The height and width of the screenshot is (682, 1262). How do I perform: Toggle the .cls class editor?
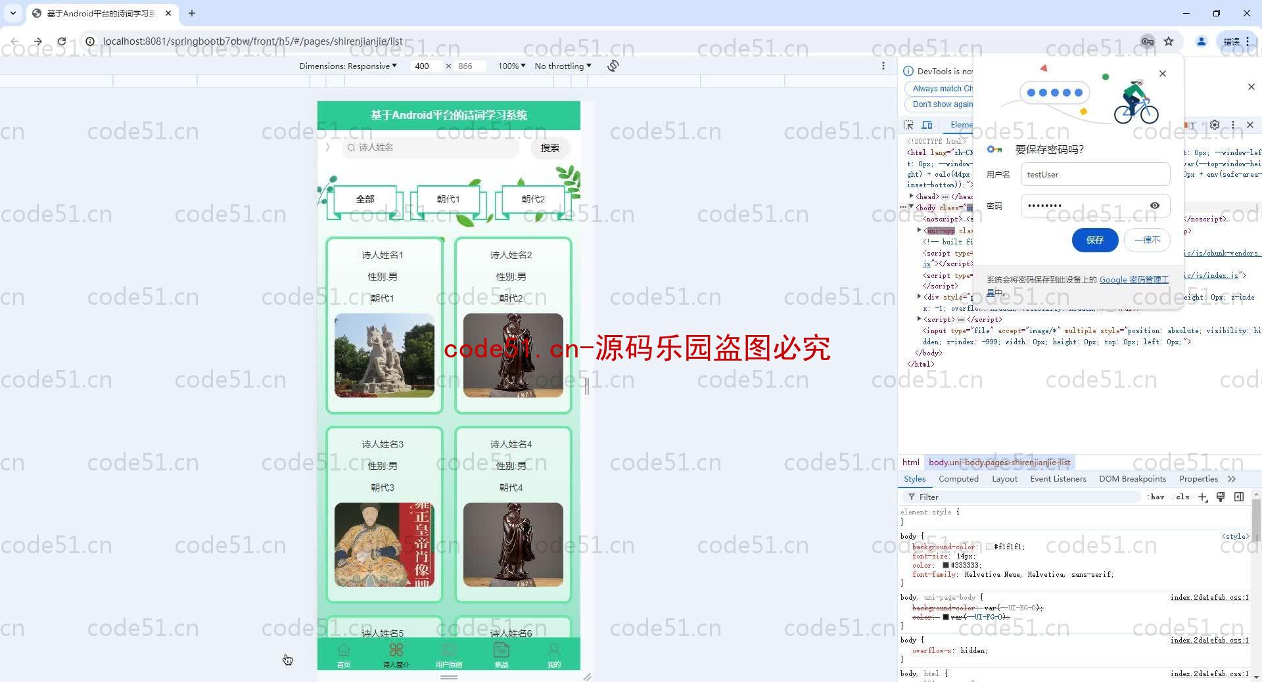point(1180,497)
